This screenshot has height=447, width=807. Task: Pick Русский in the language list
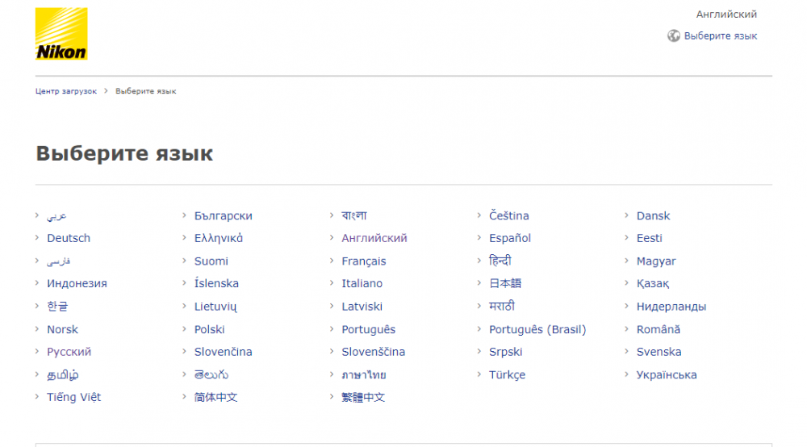[x=69, y=352]
